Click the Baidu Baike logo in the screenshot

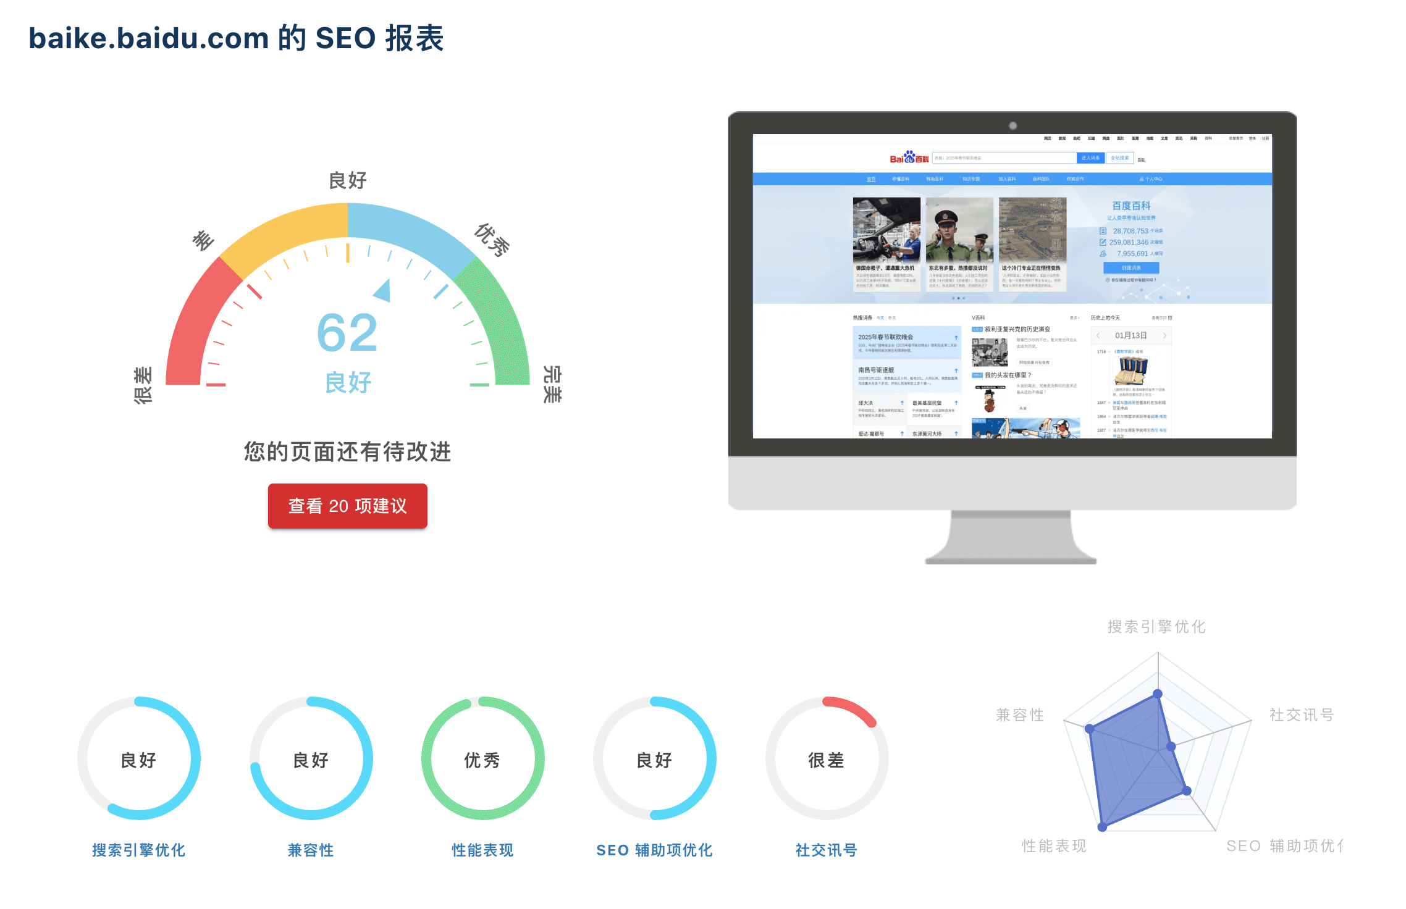click(x=909, y=157)
